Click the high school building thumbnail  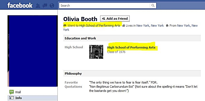[x=96, y=52]
